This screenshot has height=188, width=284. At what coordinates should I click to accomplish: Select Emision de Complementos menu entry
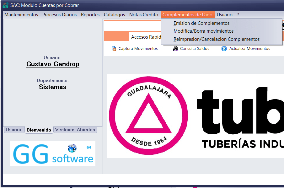tap(201, 23)
